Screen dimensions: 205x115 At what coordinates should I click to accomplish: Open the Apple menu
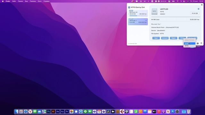(3, 1)
